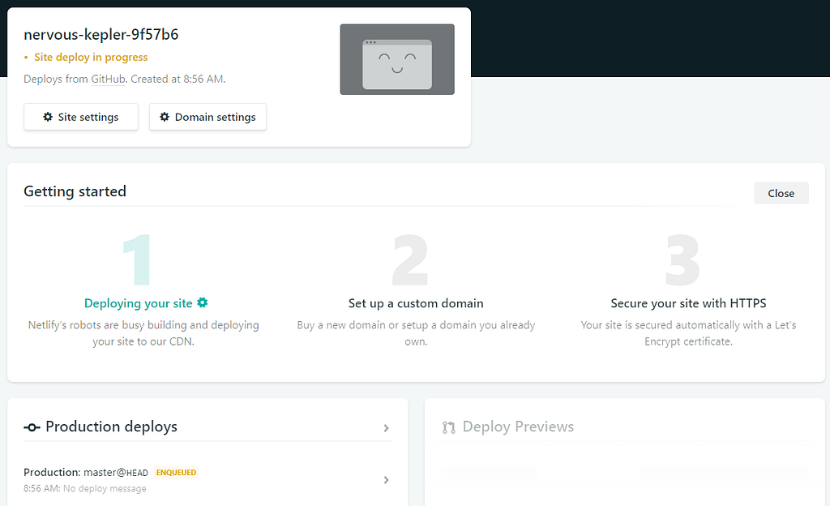Image resolution: width=830 pixels, height=506 pixels.
Task: Close the Getting started panel
Action: coord(781,193)
